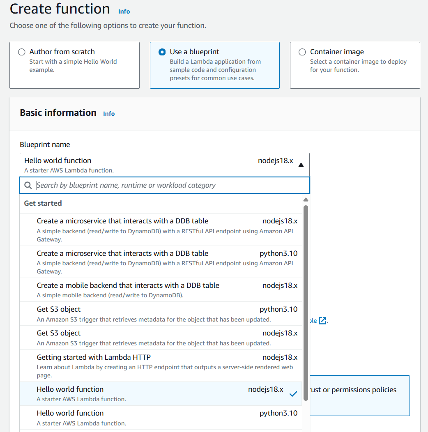Choose DDB microservice blueprint for python3.10
This screenshot has height=432, width=428.
tap(161, 262)
